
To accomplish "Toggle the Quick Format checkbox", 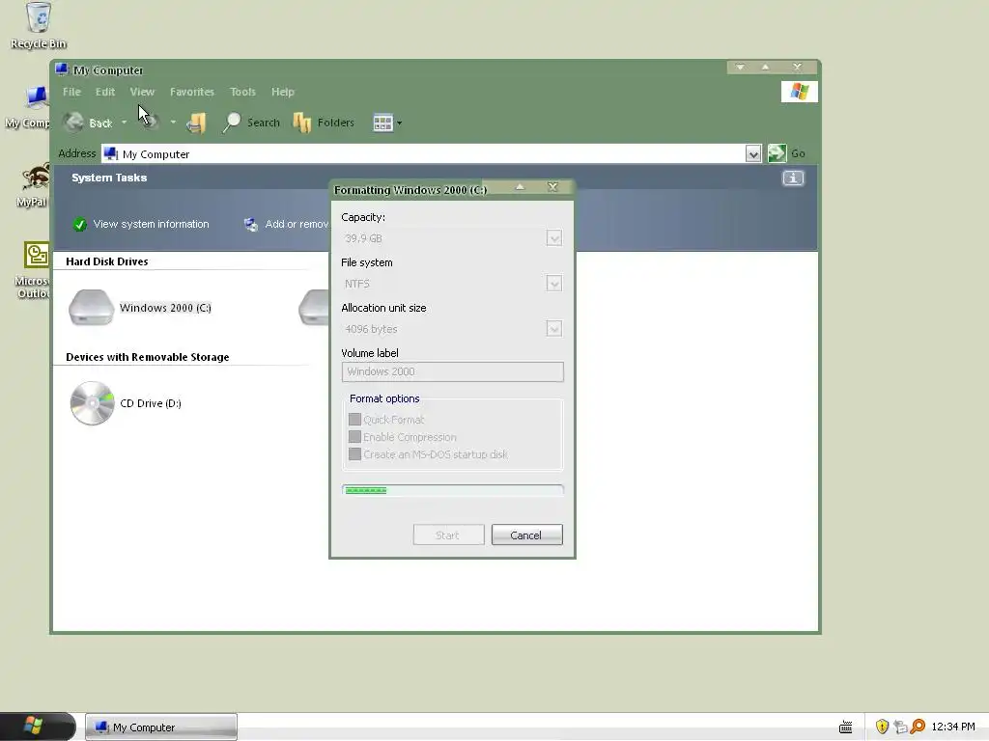I will point(354,420).
